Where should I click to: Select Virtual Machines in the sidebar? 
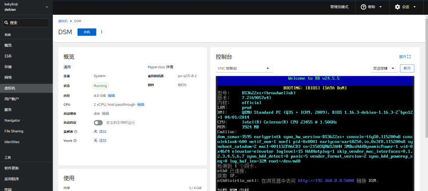coord(26,88)
